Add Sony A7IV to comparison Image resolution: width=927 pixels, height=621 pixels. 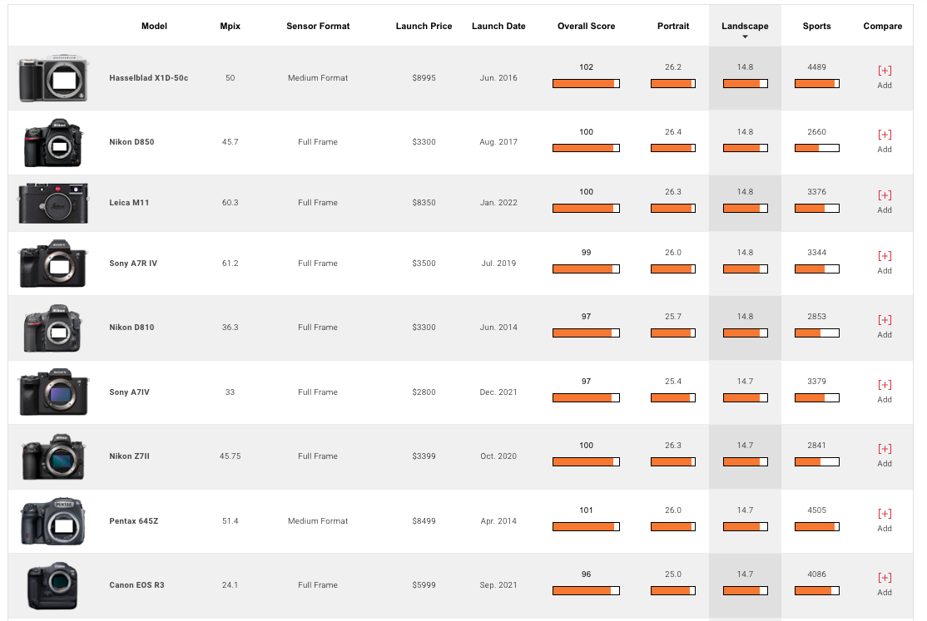click(885, 385)
